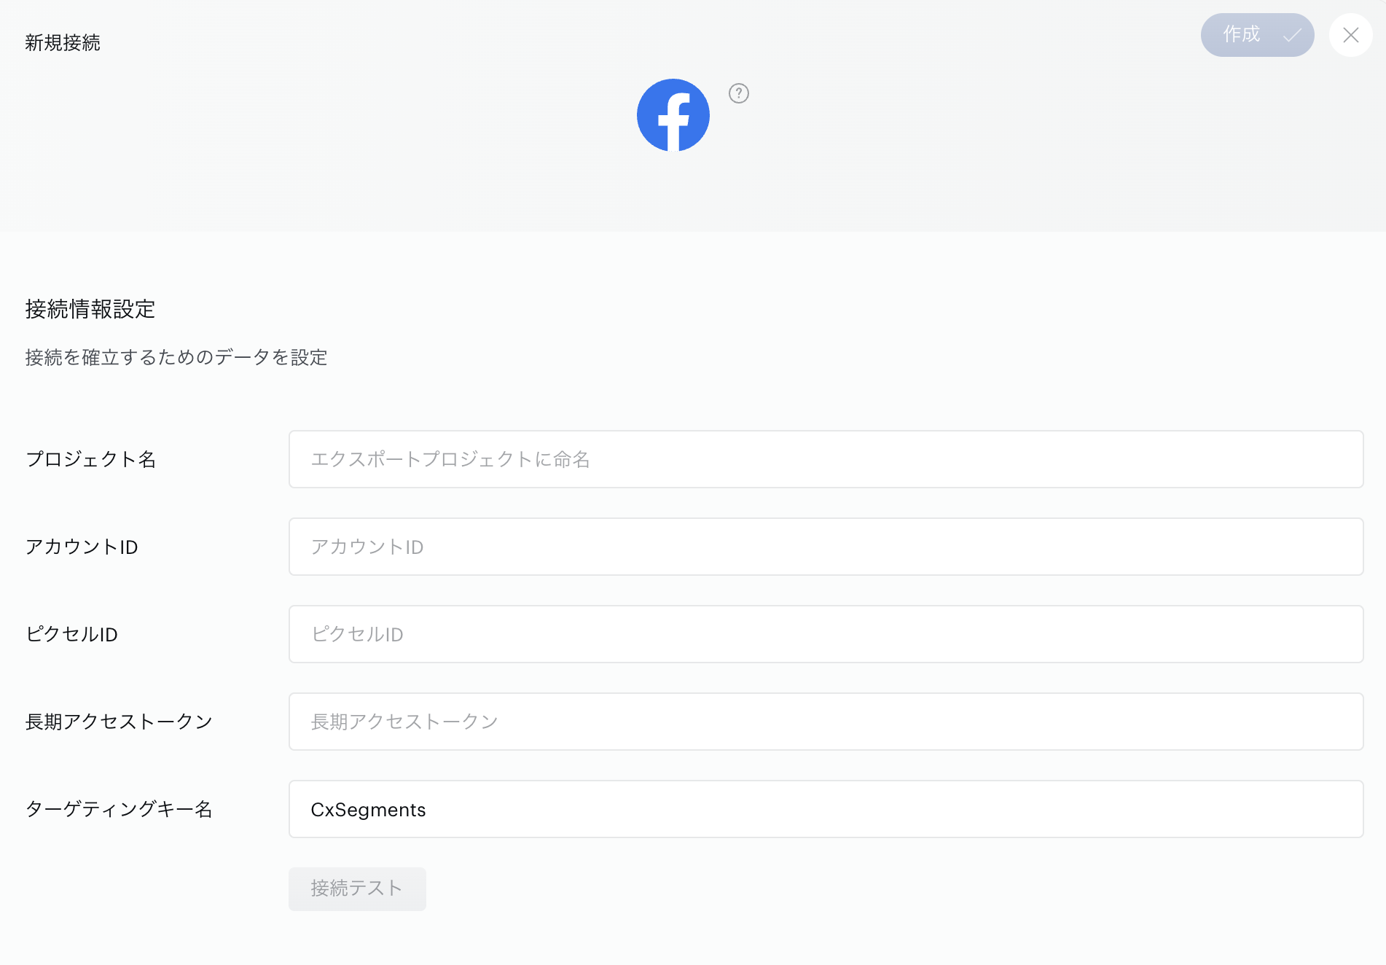Click the 作成 create button

(1257, 35)
